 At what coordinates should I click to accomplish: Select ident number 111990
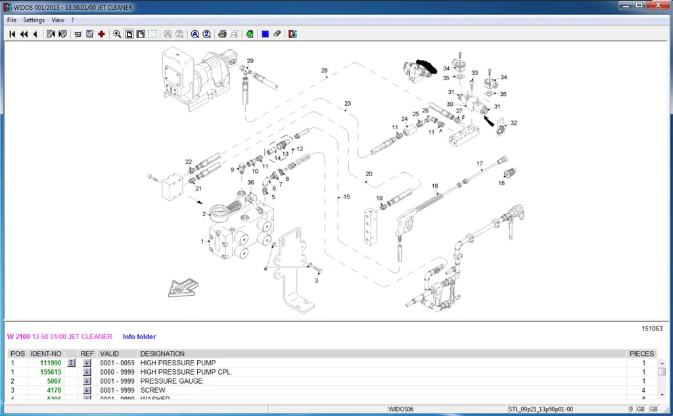tap(51, 363)
